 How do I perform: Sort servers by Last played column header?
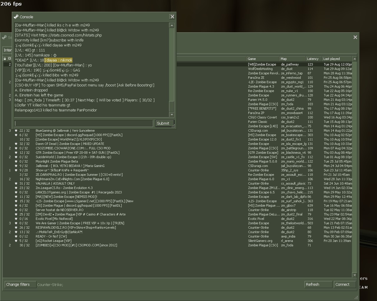pyautogui.click(x=337, y=59)
